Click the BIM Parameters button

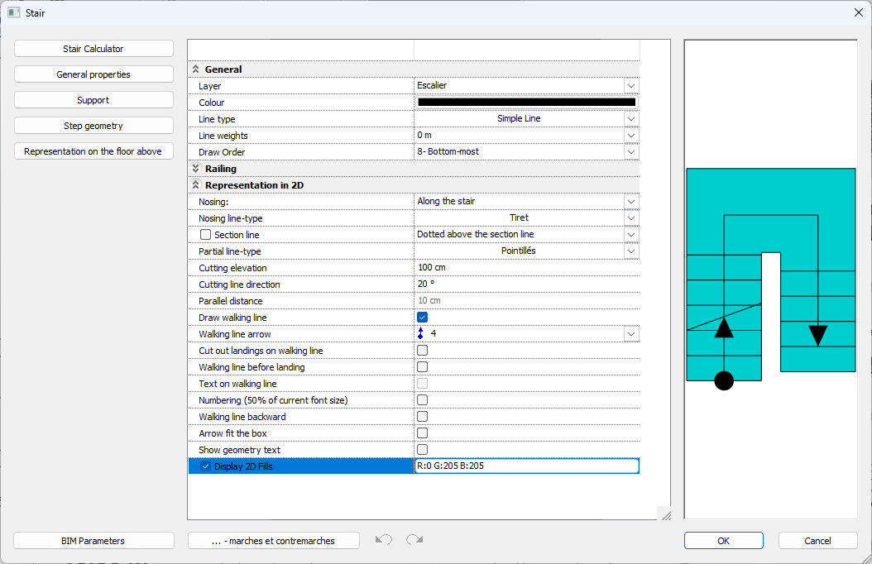(x=93, y=541)
